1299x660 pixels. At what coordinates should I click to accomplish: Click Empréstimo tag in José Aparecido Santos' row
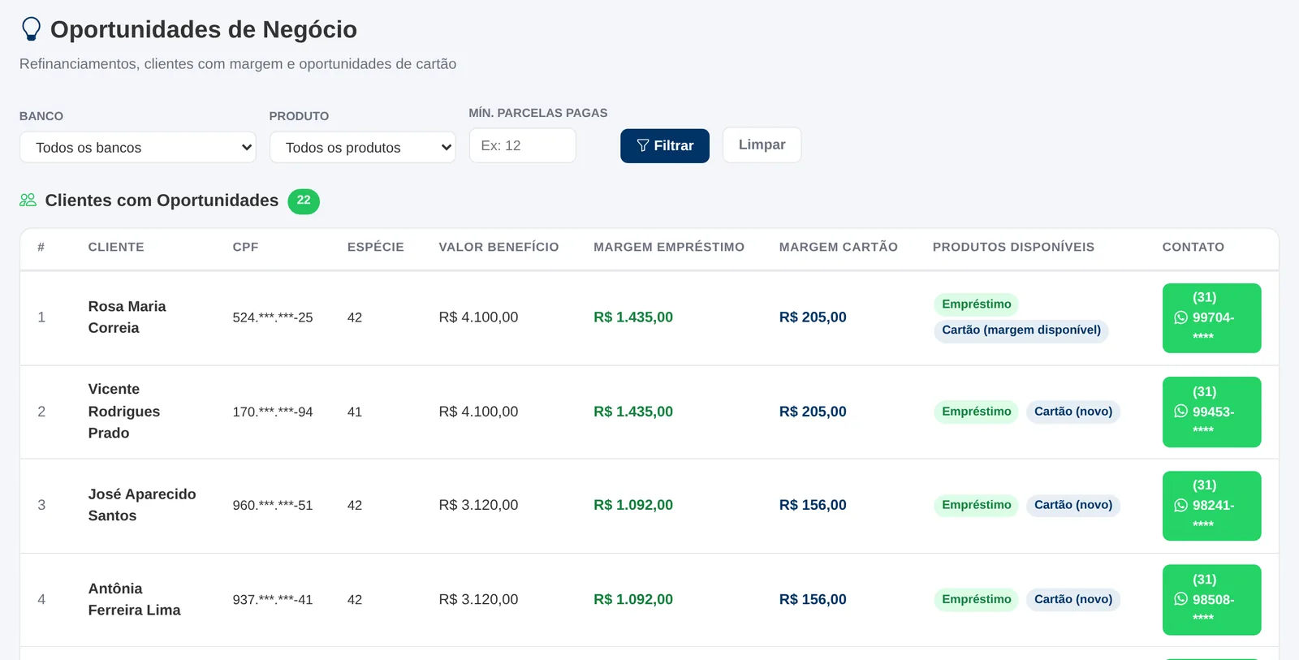click(x=976, y=505)
